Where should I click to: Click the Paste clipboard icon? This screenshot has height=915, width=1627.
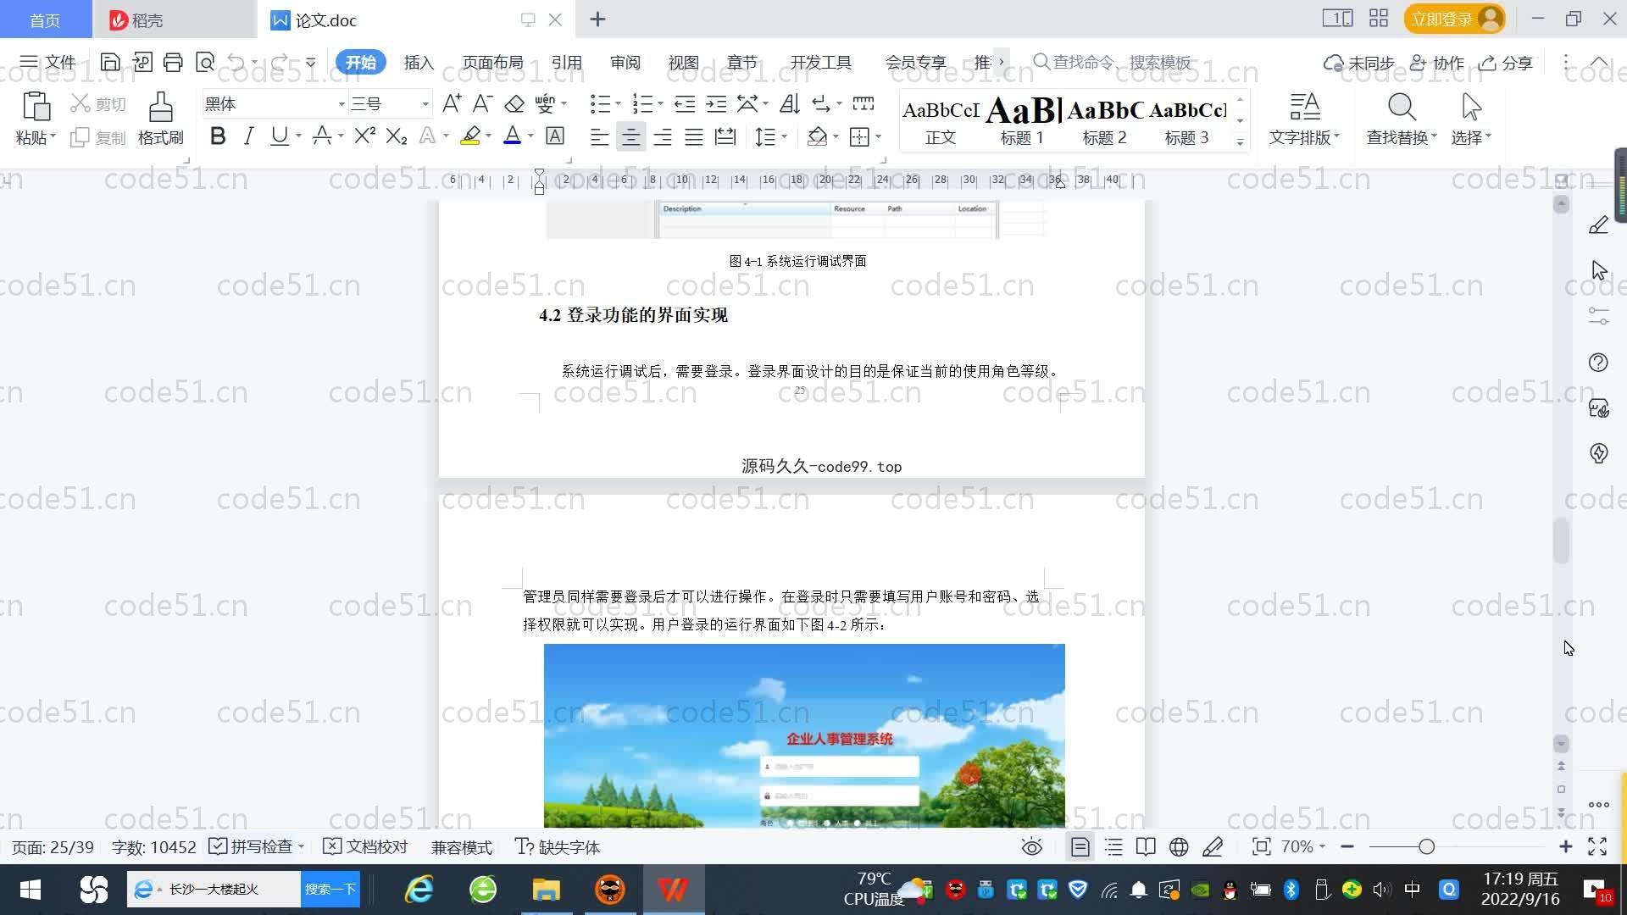tap(36, 108)
